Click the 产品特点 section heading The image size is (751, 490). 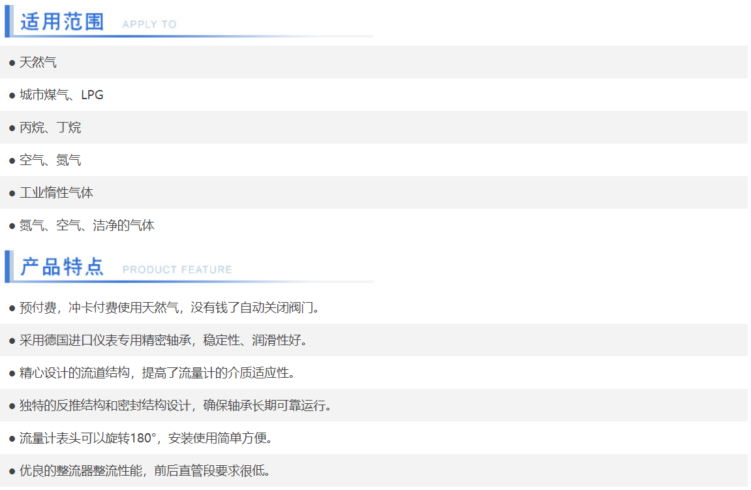62,267
